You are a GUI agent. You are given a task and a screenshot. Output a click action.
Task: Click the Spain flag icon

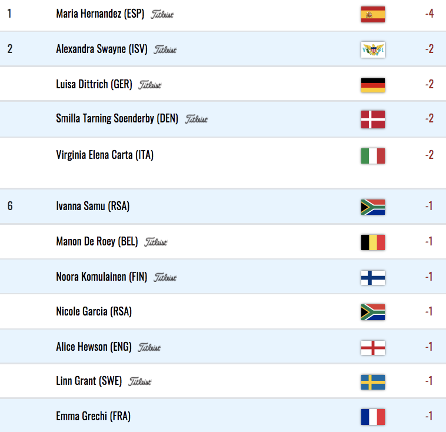coord(373,14)
